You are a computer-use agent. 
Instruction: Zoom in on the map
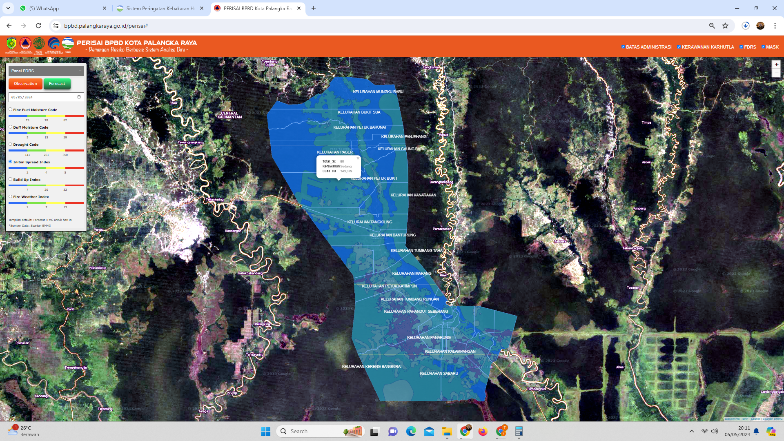tap(776, 65)
